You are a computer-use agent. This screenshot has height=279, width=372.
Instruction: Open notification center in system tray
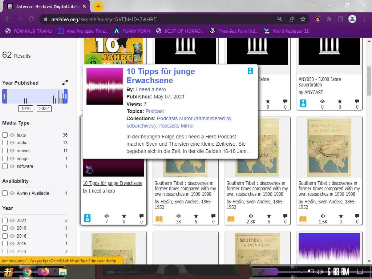click(x=360, y=272)
